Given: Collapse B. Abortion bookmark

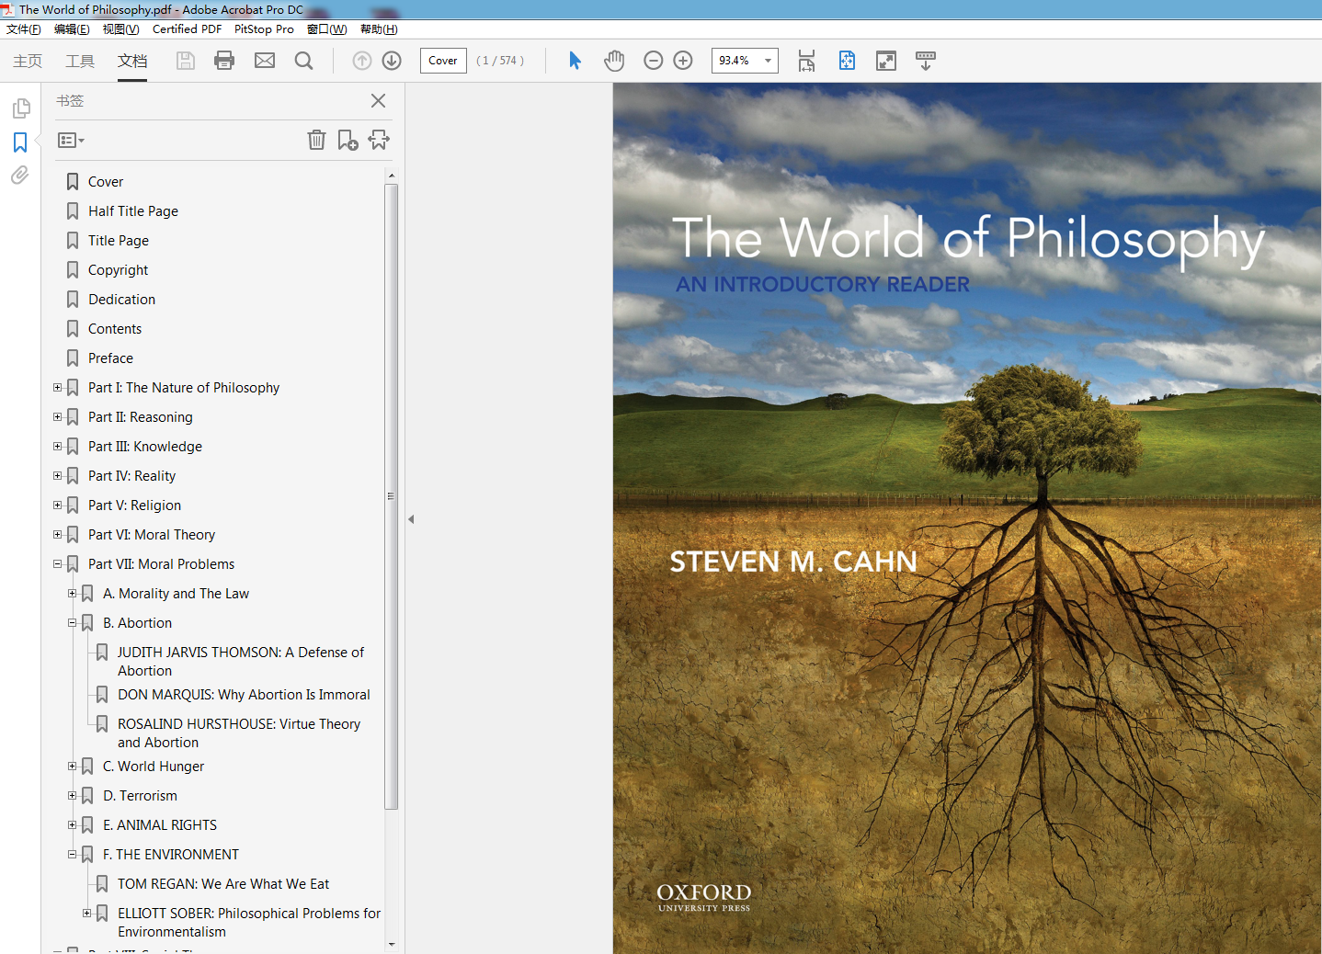Looking at the screenshot, I should (72, 623).
